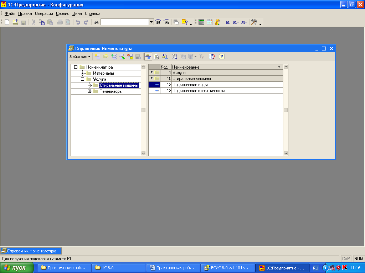The height and width of the screenshot is (273, 365).
Task: Open the Окна menu
Action: point(77,14)
